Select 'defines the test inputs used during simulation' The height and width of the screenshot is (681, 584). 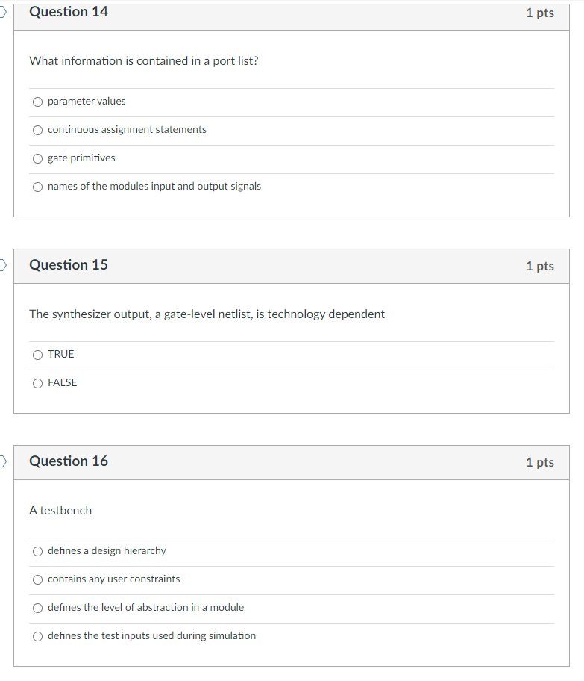pyautogui.click(x=38, y=636)
